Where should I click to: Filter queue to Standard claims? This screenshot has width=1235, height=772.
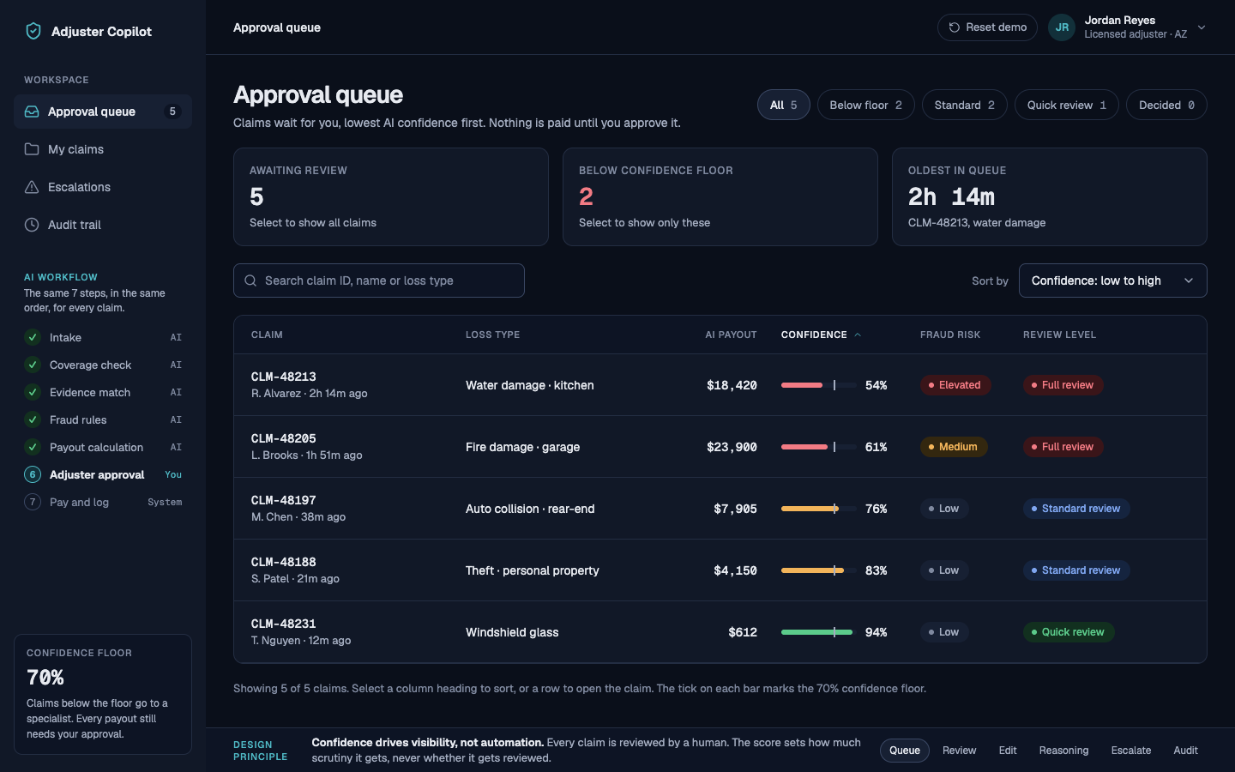point(965,105)
